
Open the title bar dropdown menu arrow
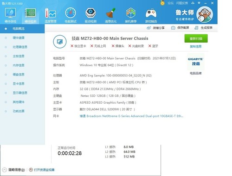[199, 3]
